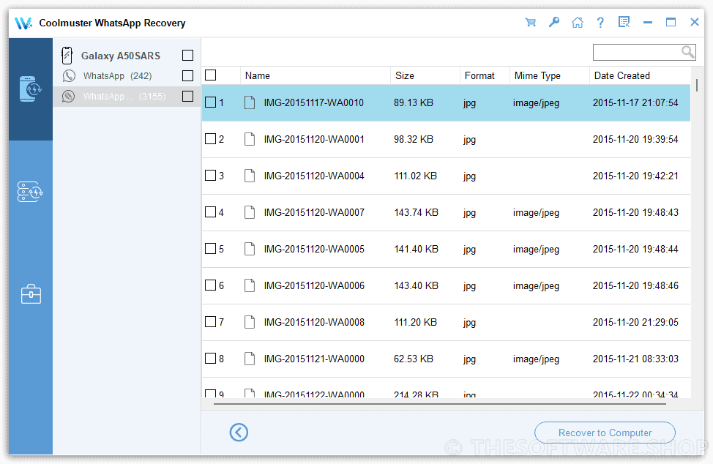
Task: Tick checkbox for row 7 IMG-20151120-WA0008
Action: (211, 322)
